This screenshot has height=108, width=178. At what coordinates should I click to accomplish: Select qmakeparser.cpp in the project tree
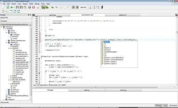[x=21, y=52]
